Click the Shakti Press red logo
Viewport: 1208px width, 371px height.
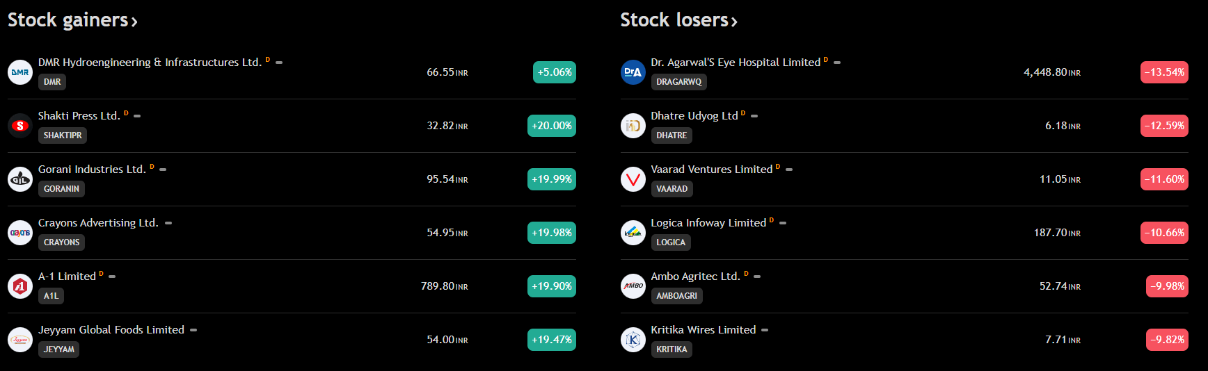point(20,126)
